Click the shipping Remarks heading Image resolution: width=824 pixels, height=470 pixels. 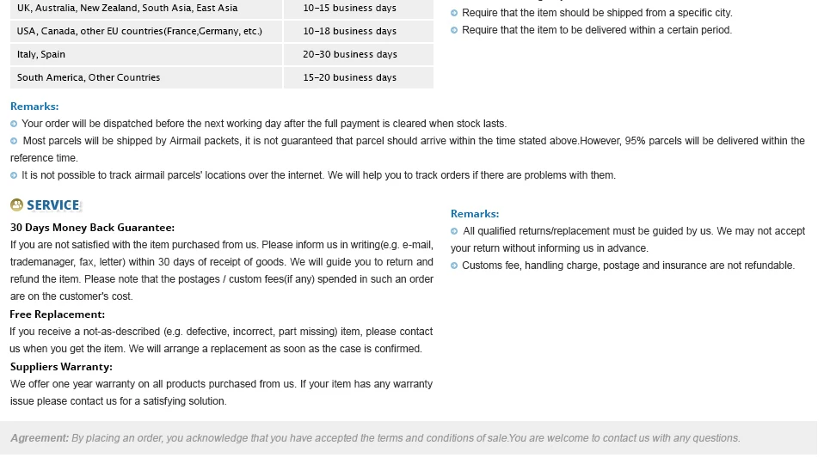(34, 107)
